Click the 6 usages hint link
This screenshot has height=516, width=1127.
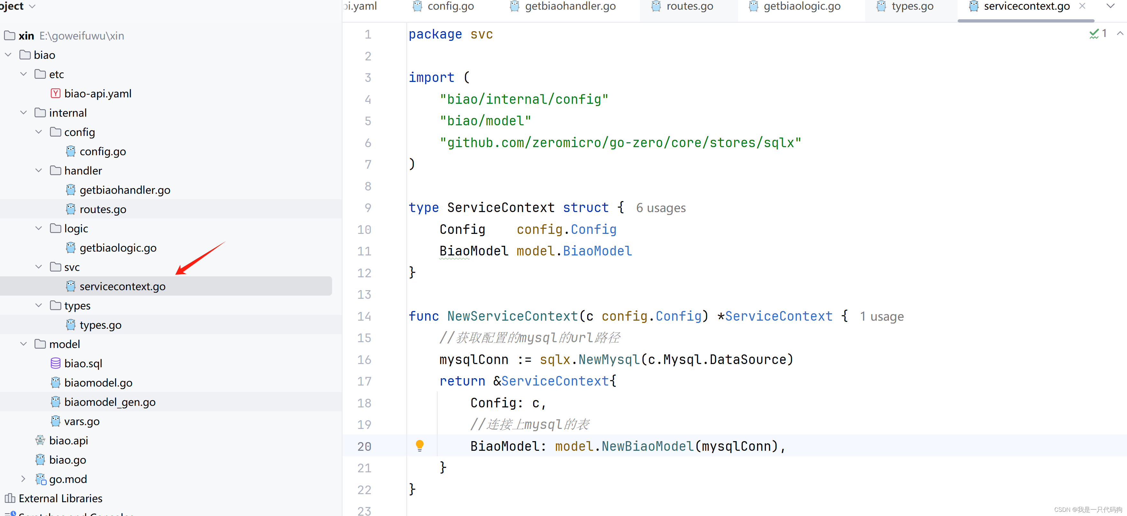click(x=661, y=208)
